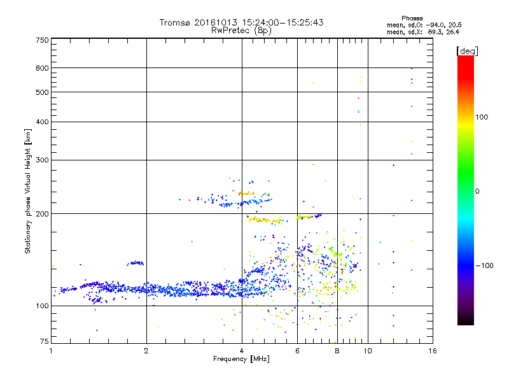Click the 'RwPretec (8p)' subtitle

pos(241,31)
